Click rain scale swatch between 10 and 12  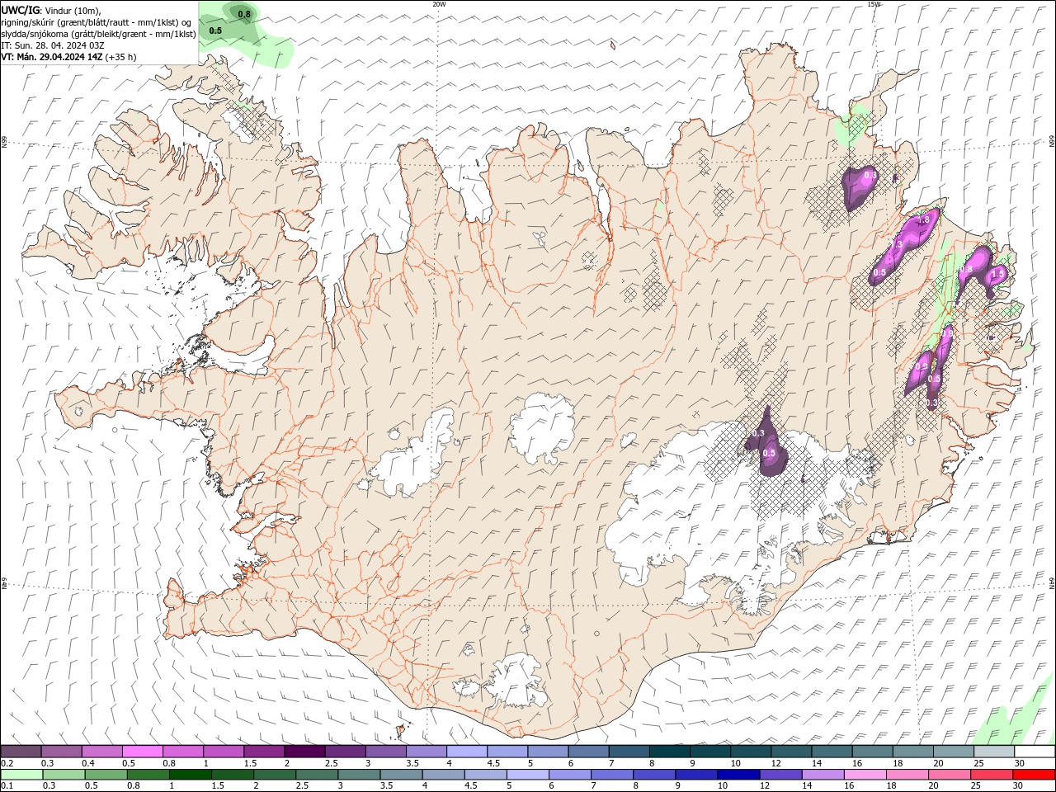point(738,775)
